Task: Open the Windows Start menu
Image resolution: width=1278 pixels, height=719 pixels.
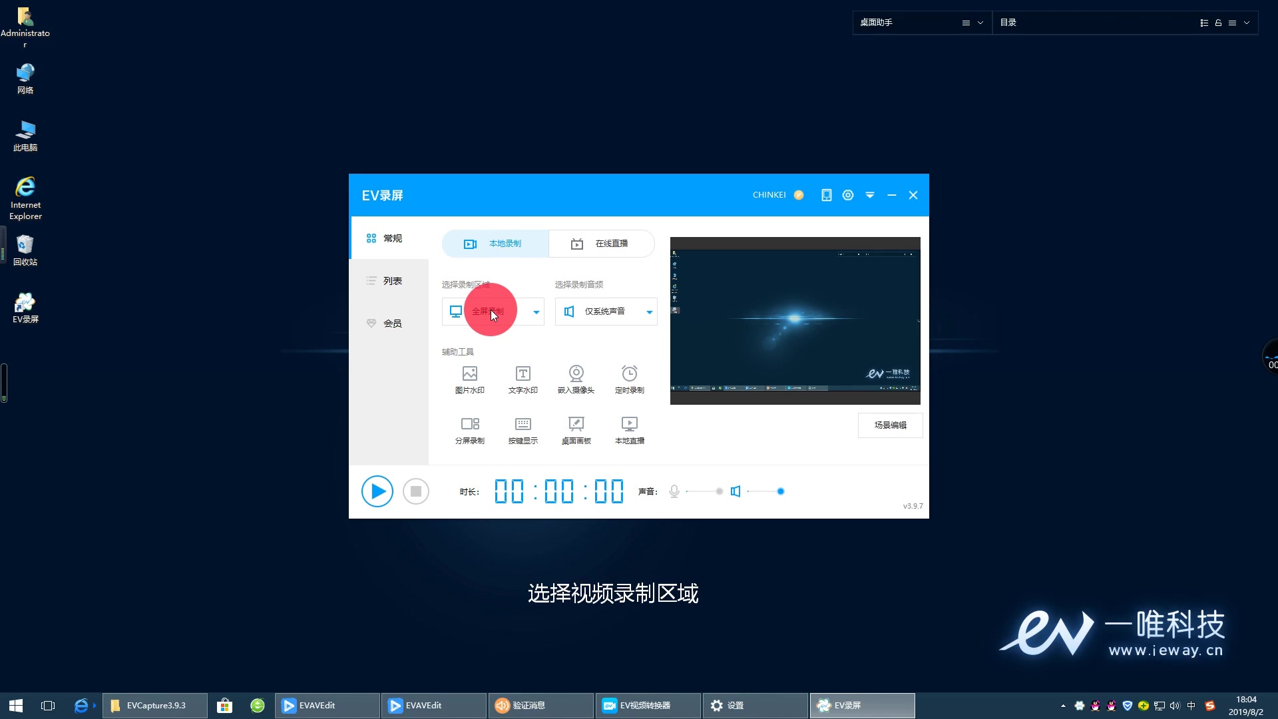Action: coord(16,706)
